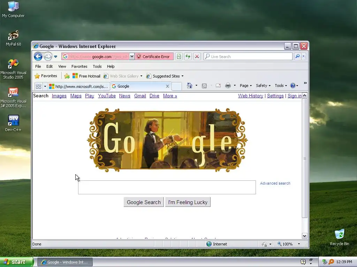The image size is (357, 267).
Task: Click the Read Mail envelope icon
Action: pyautogui.click(x=218, y=86)
